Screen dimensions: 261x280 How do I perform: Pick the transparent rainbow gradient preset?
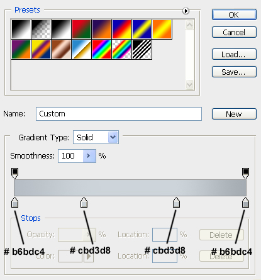121,50
